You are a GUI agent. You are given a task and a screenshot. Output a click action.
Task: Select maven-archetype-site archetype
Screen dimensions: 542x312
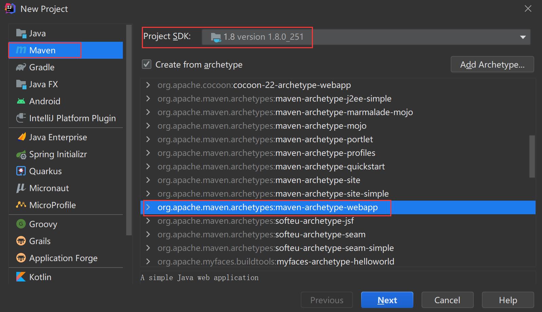tap(338, 180)
